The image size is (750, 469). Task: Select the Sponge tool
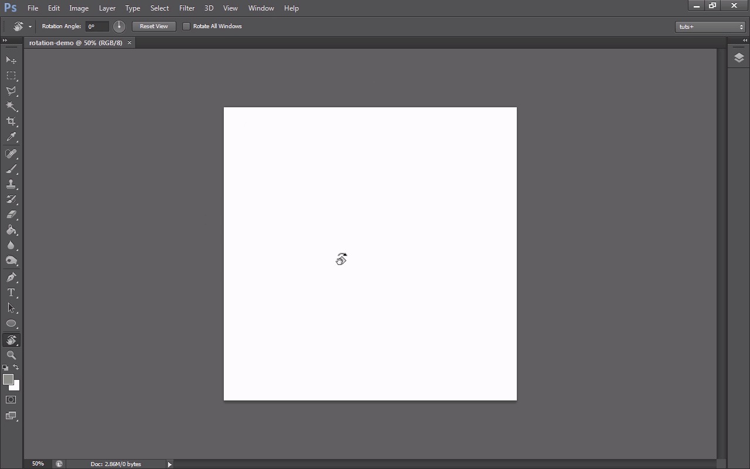[11, 261]
